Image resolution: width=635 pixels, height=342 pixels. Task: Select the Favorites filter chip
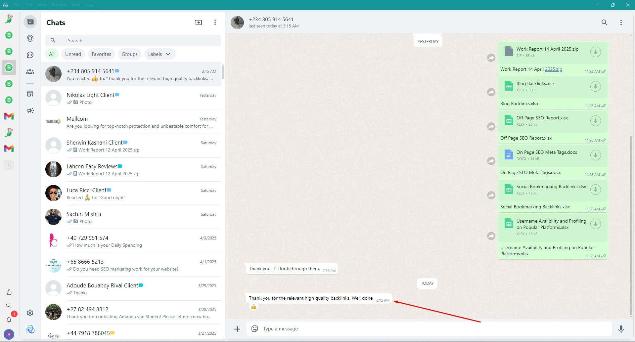[x=101, y=54]
